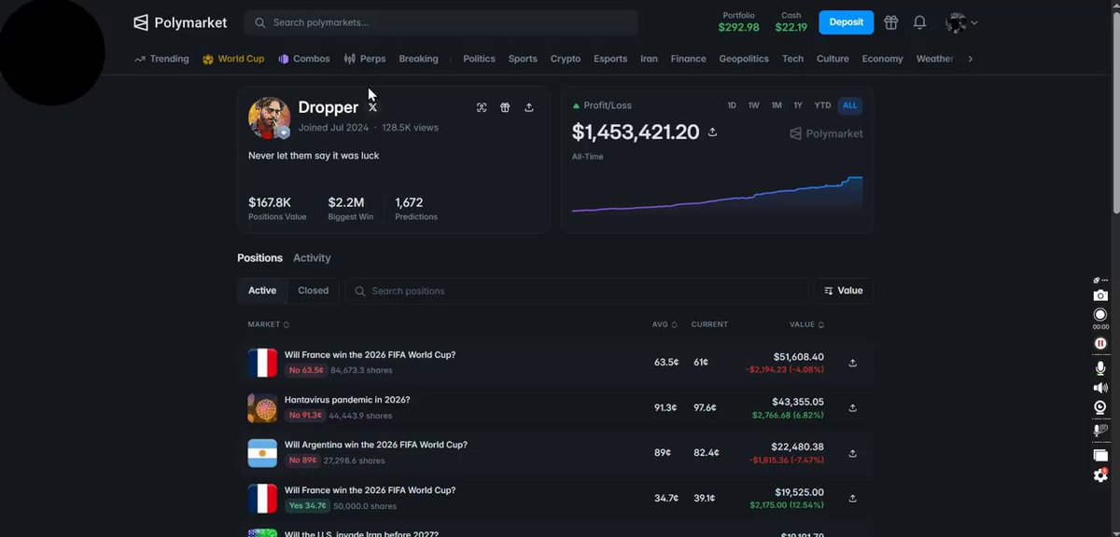Toggle the webcam in the recorder panel

coord(1100,408)
